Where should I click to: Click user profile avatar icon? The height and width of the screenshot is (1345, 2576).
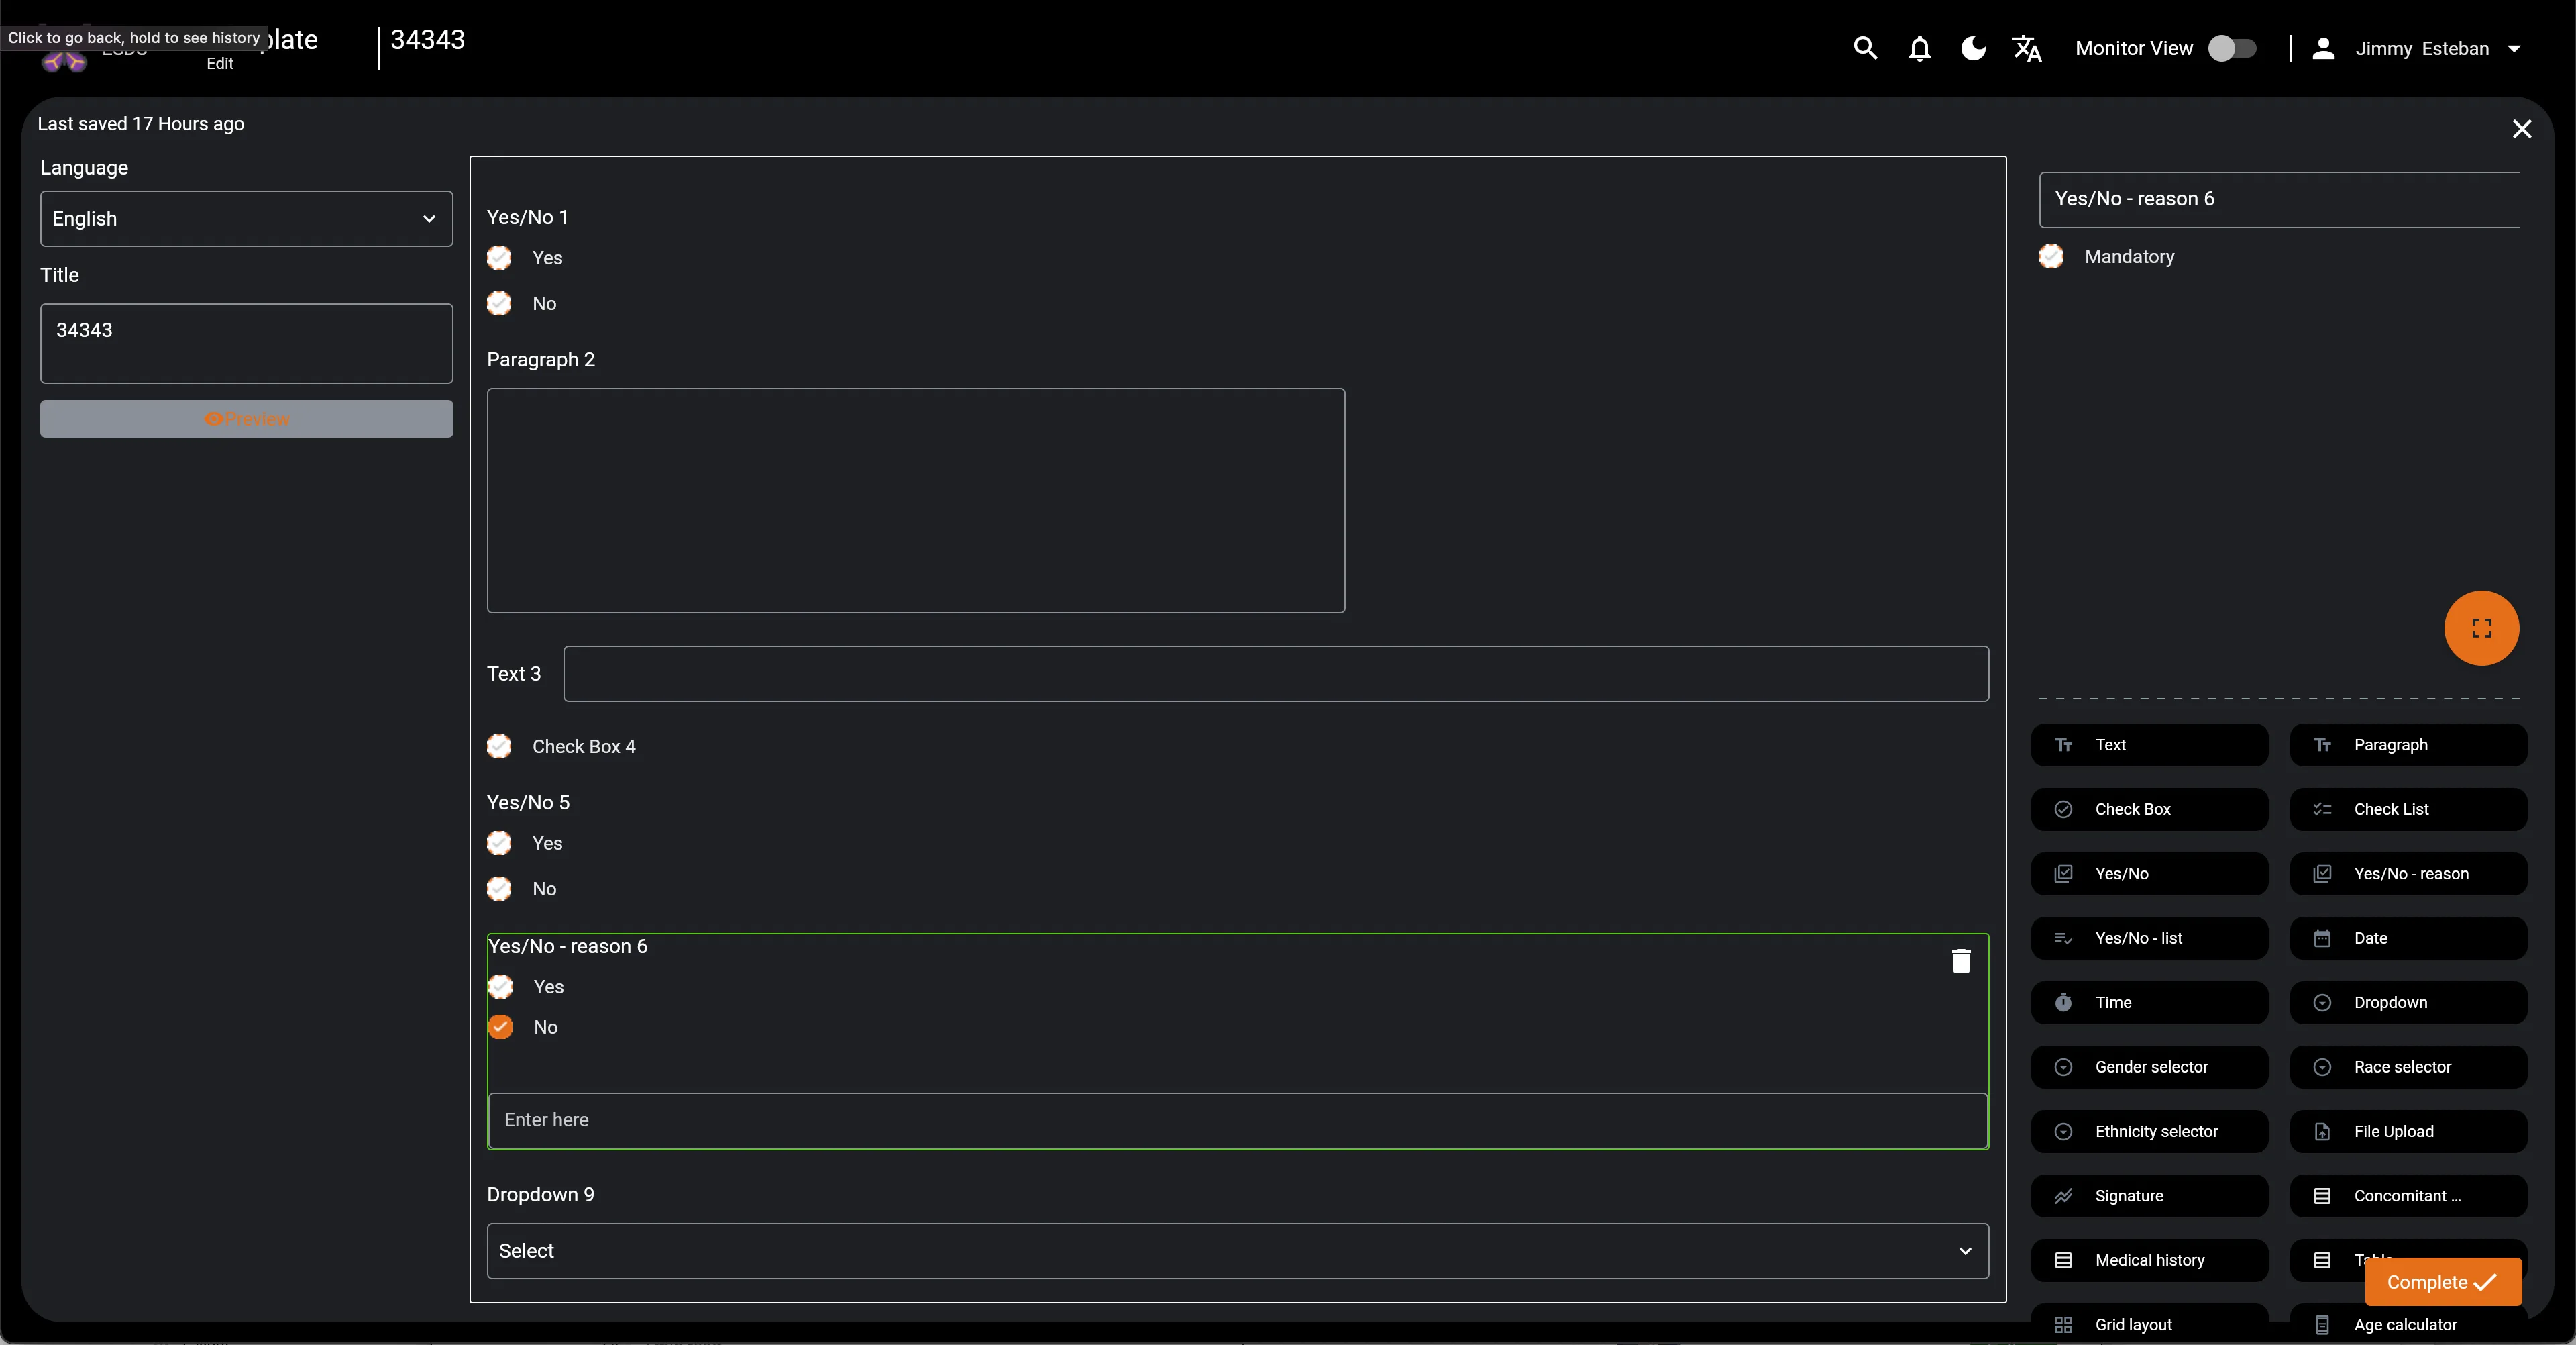[x=2323, y=48]
